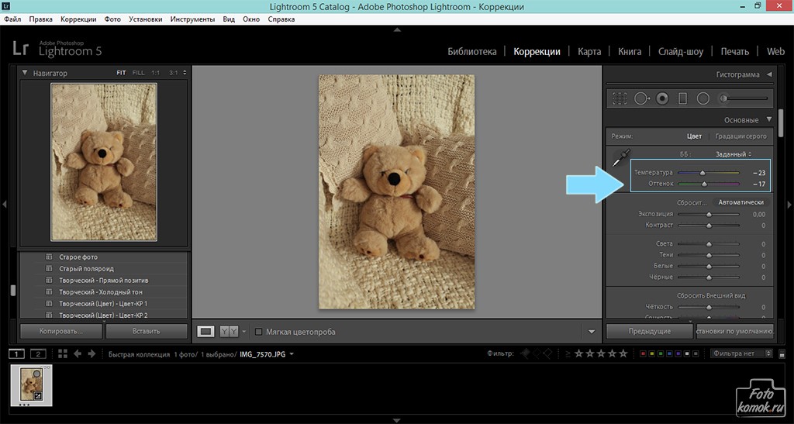Select main window display button 1
This screenshot has height=424, width=794.
17,353
